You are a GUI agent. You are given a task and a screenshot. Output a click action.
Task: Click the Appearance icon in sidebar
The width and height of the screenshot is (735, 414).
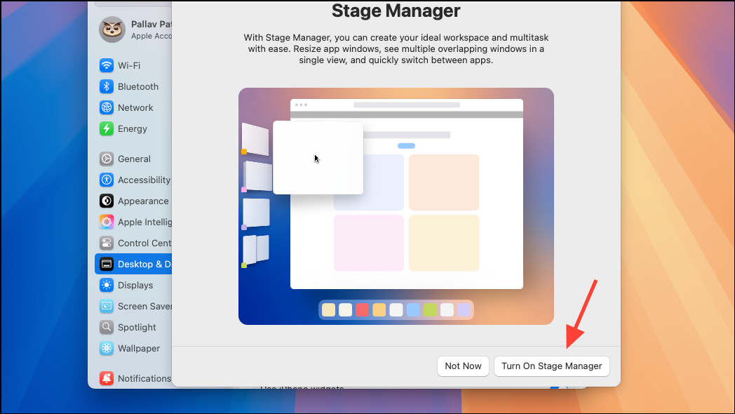click(107, 201)
